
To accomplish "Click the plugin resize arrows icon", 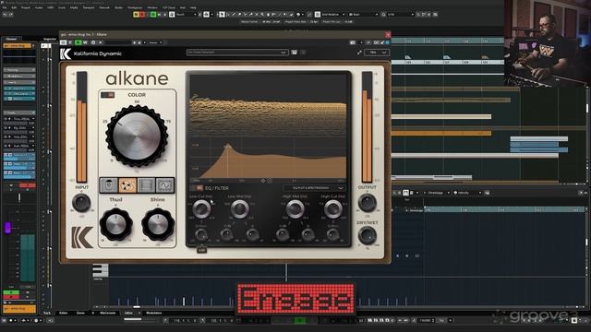I will pyautogui.click(x=359, y=53).
